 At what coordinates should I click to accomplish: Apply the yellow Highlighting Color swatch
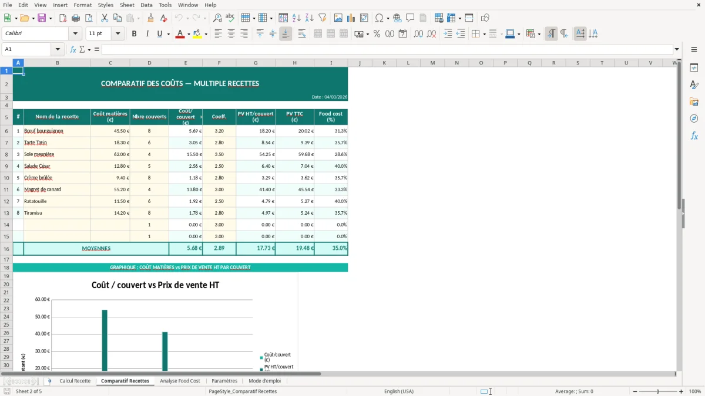197,34
